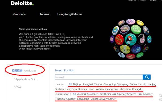Click the "Search Position" heading text
Viewport: 162px width, 102px height.
(x=65, y=70)
